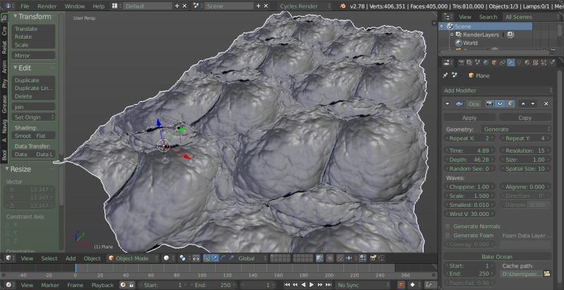Enable the Generate Normals checkbox

tap(448, 226)
